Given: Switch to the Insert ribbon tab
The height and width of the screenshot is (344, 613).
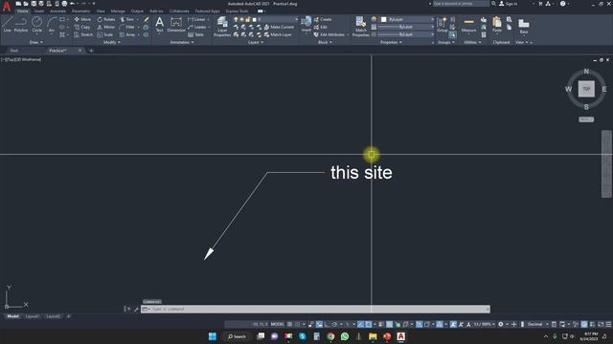Looking at the screenshot, I should tap(39, 11).
